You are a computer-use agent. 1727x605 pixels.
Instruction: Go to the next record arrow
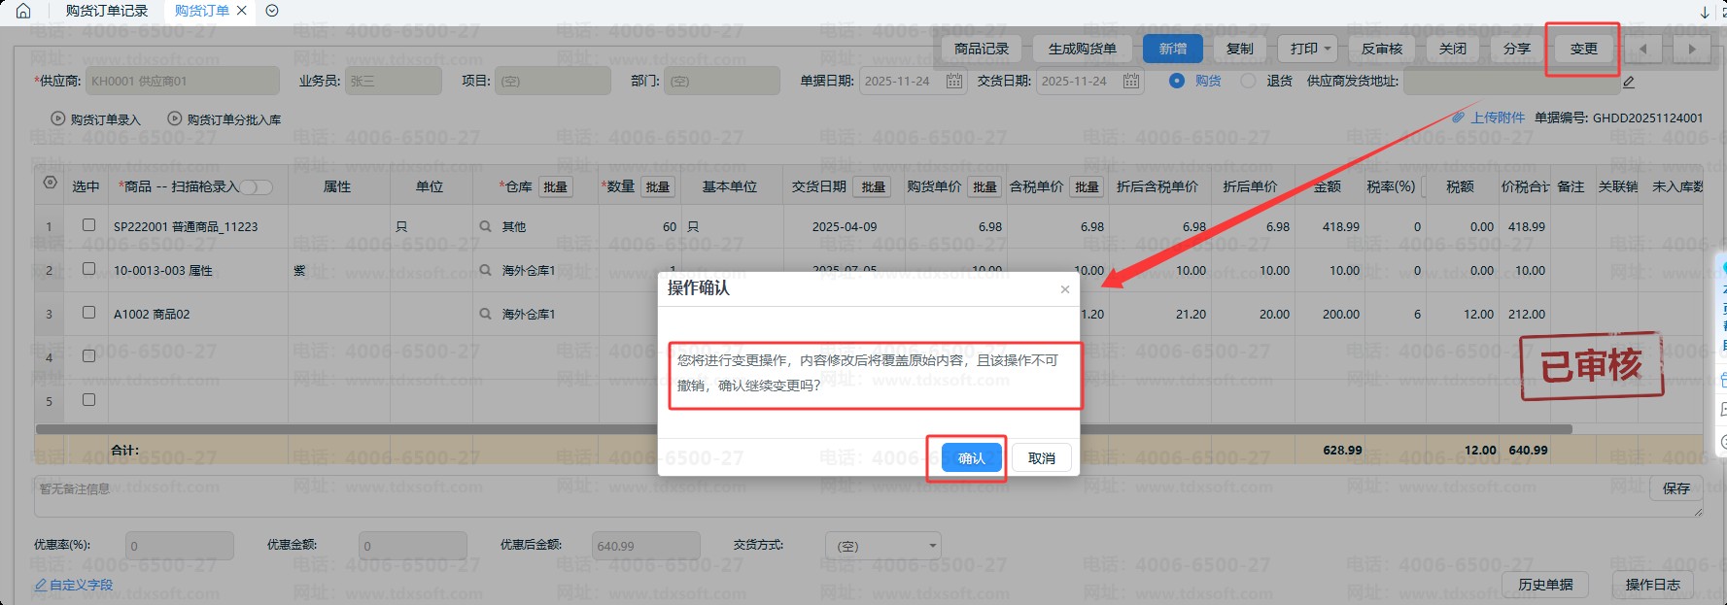tap(1692, 49)
